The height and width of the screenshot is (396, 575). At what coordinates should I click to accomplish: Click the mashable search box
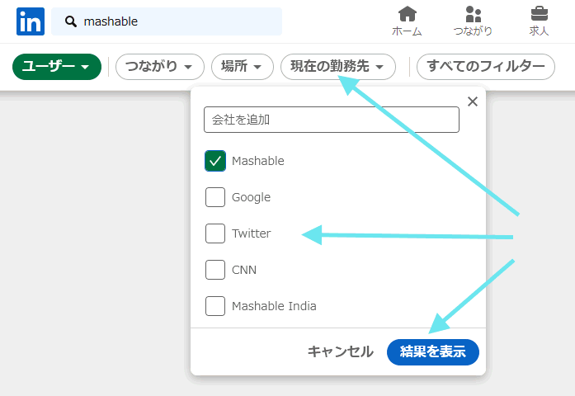tap(167, 21)
